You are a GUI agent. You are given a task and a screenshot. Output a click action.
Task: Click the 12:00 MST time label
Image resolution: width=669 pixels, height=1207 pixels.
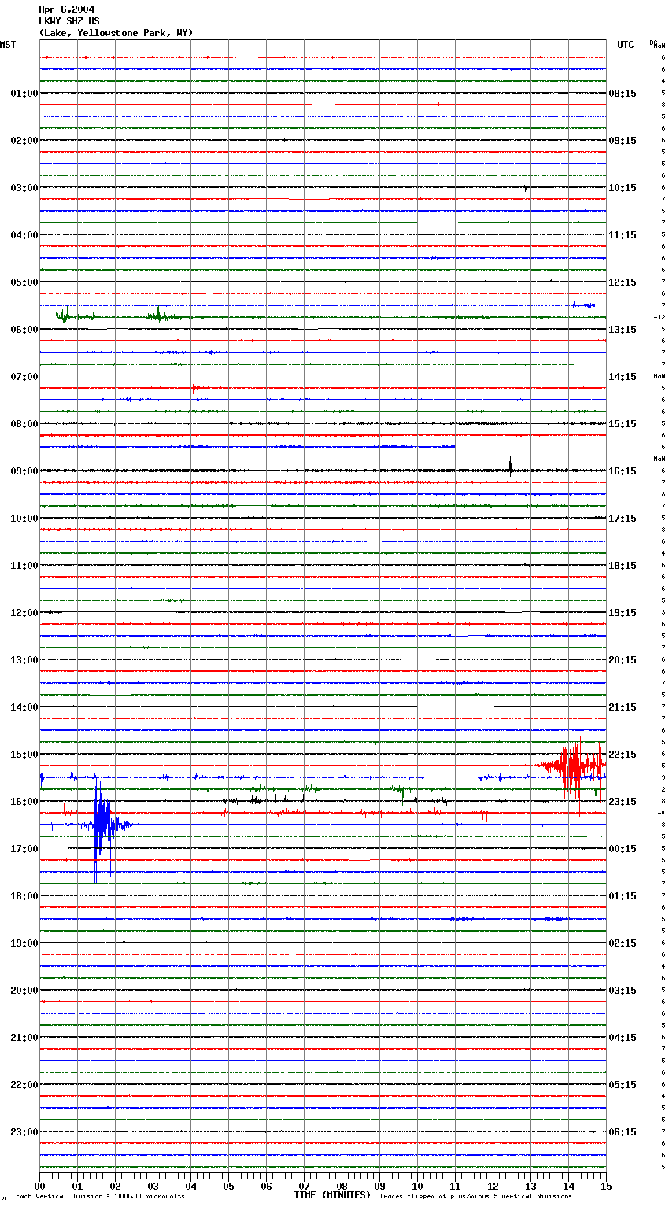24,613
